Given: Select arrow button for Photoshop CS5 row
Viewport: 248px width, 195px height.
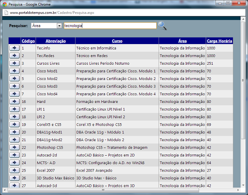Looking at the screenshot, I should pos(14,147).
